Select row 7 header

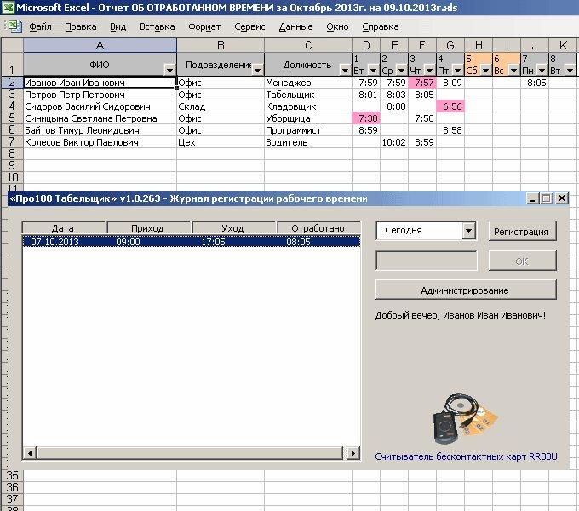tap(12, 141)
